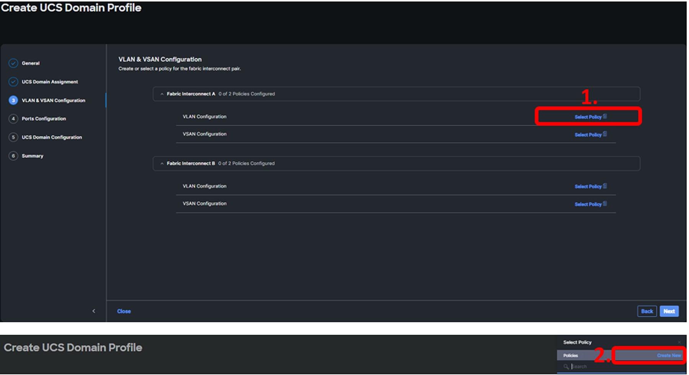Collapse the Fabric Interconnect B section
The image size is (689, 375).
coord(162,164)
